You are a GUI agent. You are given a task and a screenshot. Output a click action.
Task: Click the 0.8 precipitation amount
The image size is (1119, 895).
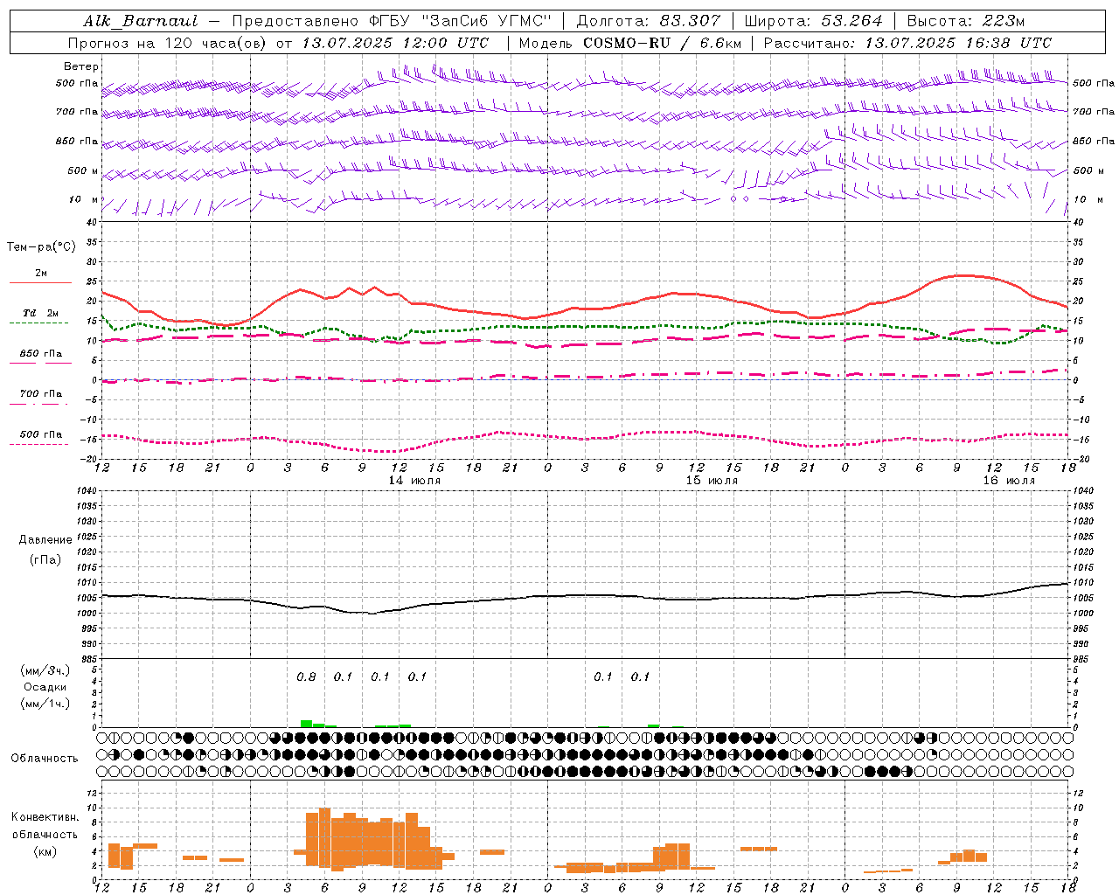(306, 676)
